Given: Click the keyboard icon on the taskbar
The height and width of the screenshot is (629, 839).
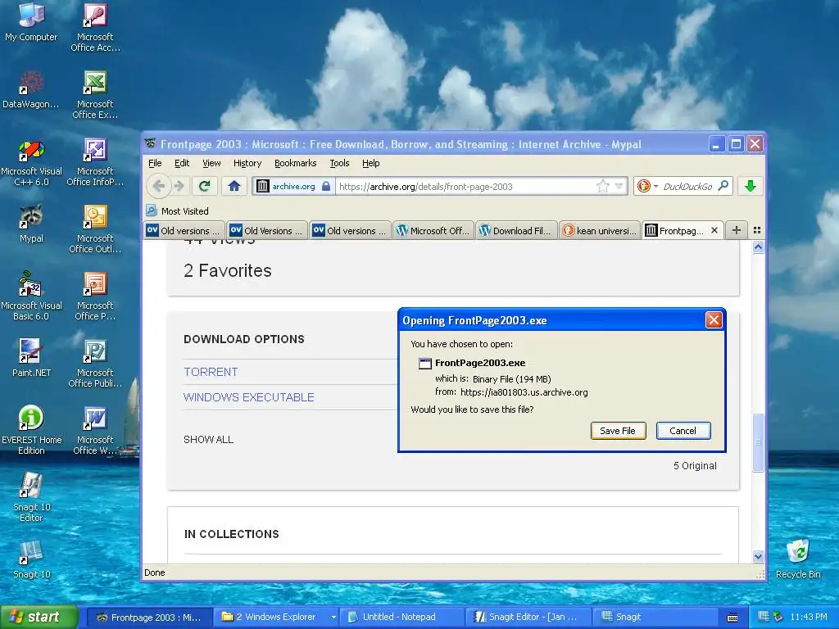Looking at the screenshot, I should click(x=732, y=618).
